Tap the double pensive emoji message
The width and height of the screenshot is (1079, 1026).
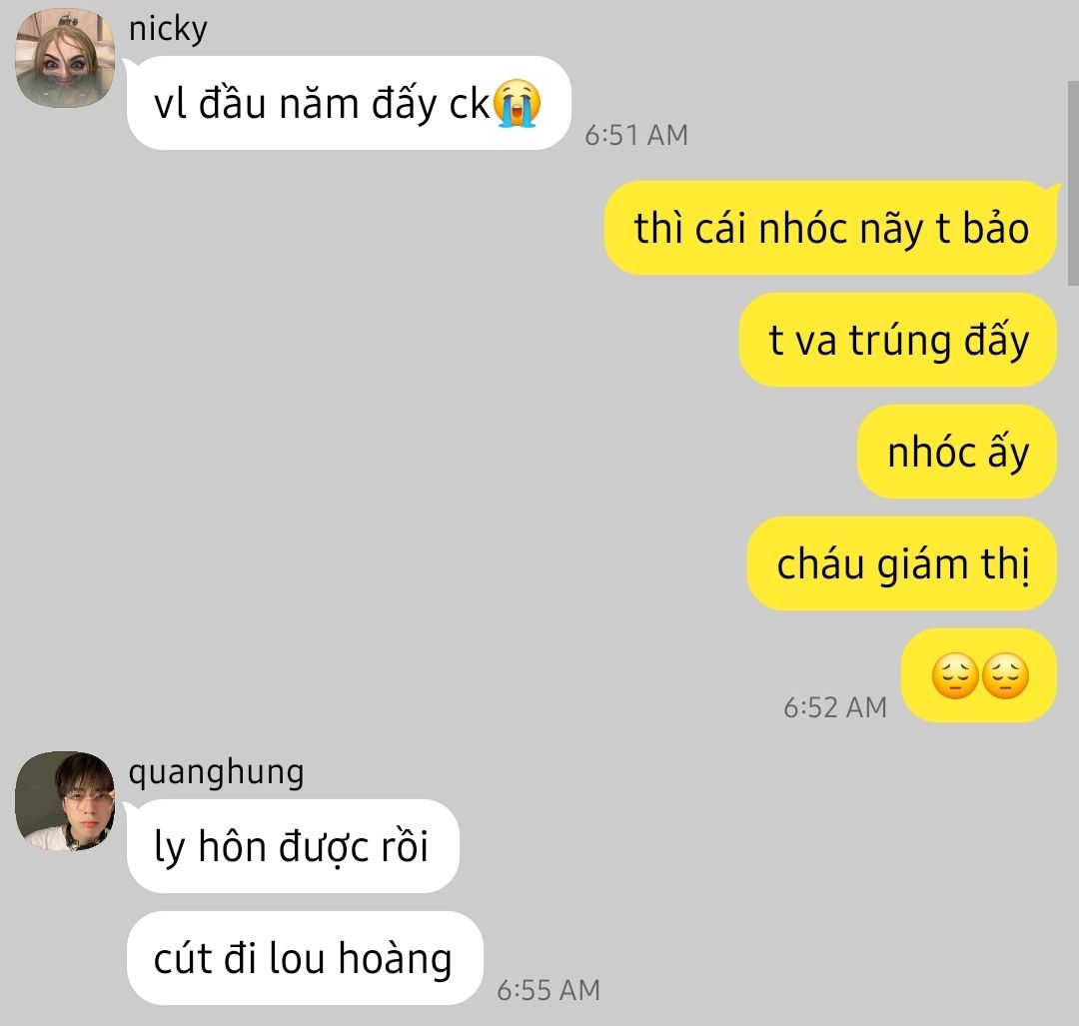(x=979, y=675)
